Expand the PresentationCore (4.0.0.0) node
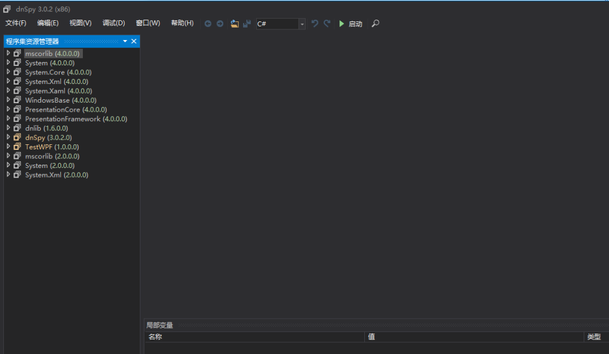The width and height of the screenshot is (609, 354). pos(8,109)
